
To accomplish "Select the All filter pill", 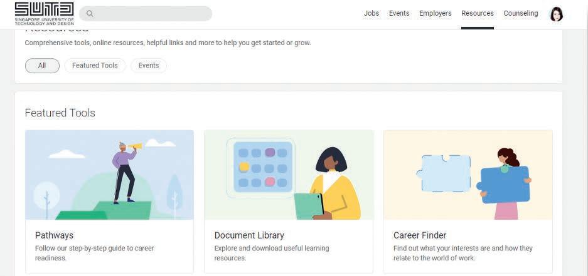I will (42, 66).
